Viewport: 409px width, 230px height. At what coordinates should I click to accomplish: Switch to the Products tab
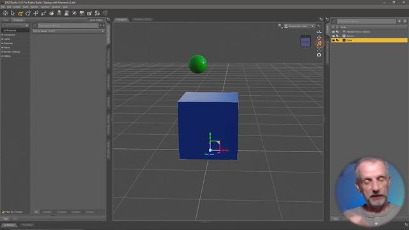(x=19, y=20)
